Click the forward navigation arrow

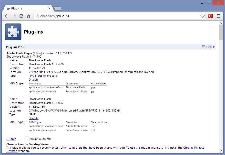tap(14, 16)
